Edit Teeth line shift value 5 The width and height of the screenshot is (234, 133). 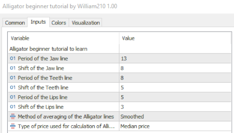pos(175,88)
